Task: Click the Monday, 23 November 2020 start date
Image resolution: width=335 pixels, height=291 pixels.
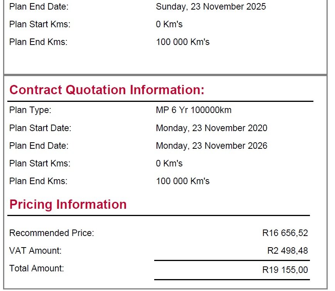Action: tap(212, 128)
